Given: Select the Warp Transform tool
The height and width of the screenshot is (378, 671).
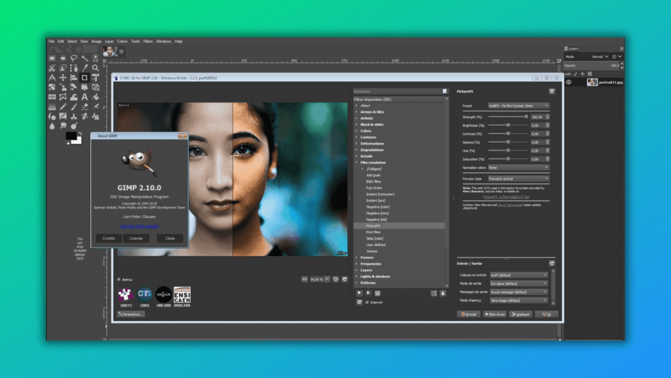Looking at the screenshot, I should 73,97.
